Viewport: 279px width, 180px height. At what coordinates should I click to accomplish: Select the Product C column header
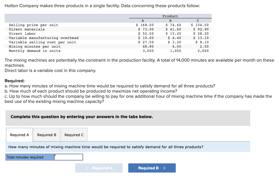(198, 21)
